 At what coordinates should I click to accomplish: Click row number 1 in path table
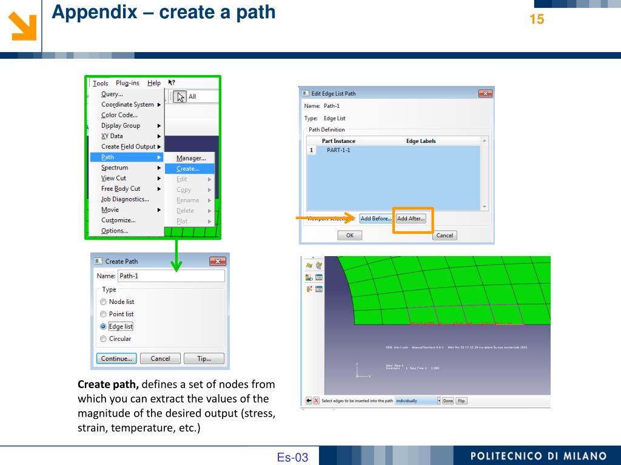(x=311, y=150)
